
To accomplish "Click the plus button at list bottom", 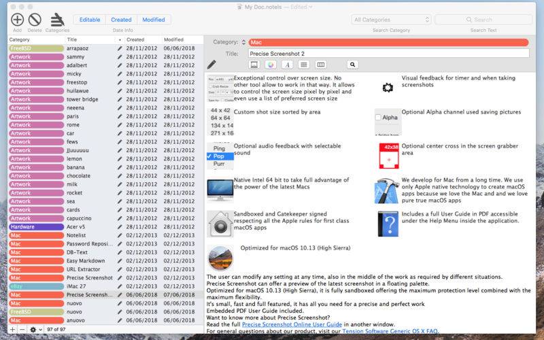I will tap(12, 329).
